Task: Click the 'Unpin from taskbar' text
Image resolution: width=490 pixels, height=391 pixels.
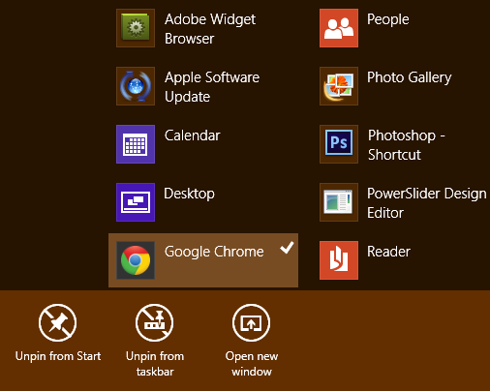Action: point(155,364)
